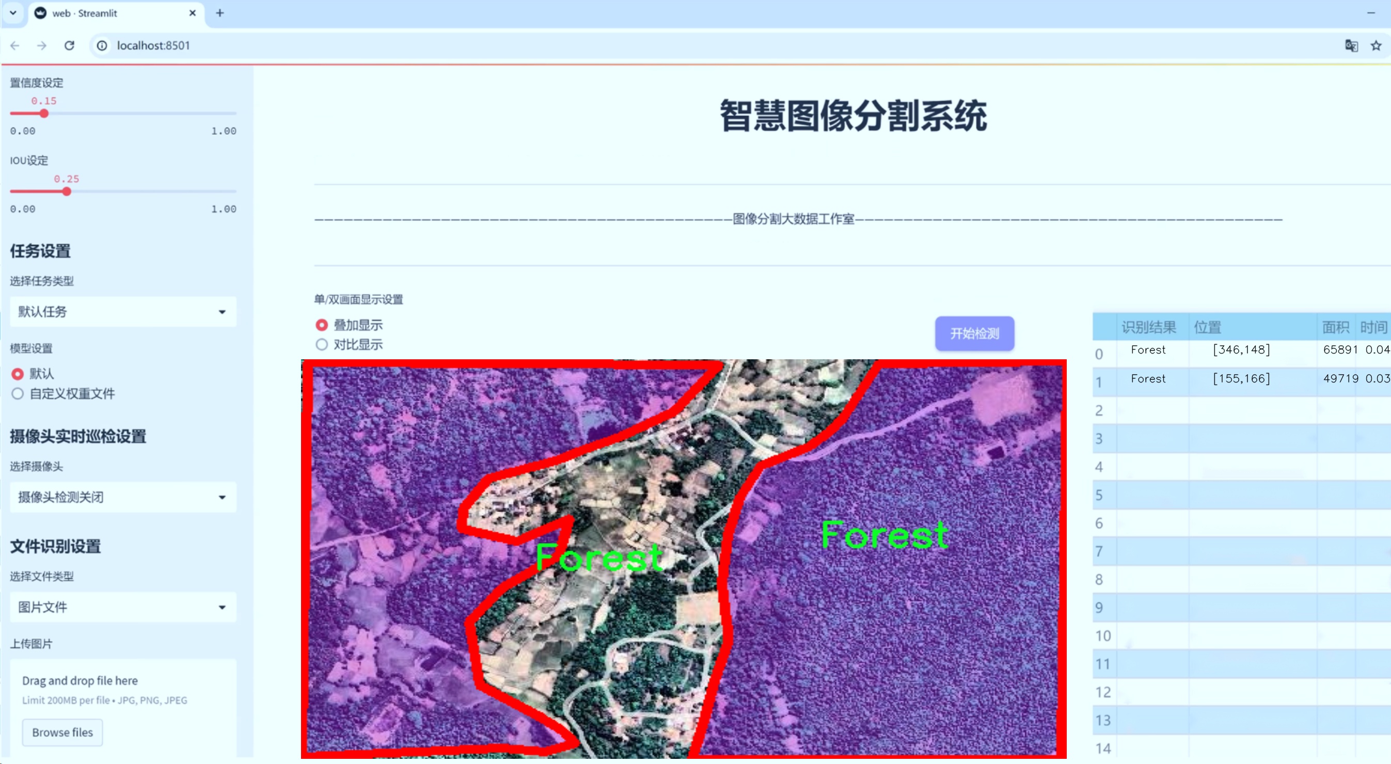Select the 叠加显示 radio option
Screen dimensions: 1391x764
point(322,325)
